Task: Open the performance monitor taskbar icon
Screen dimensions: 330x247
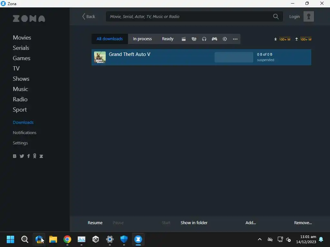Action: tap(82, 239)
